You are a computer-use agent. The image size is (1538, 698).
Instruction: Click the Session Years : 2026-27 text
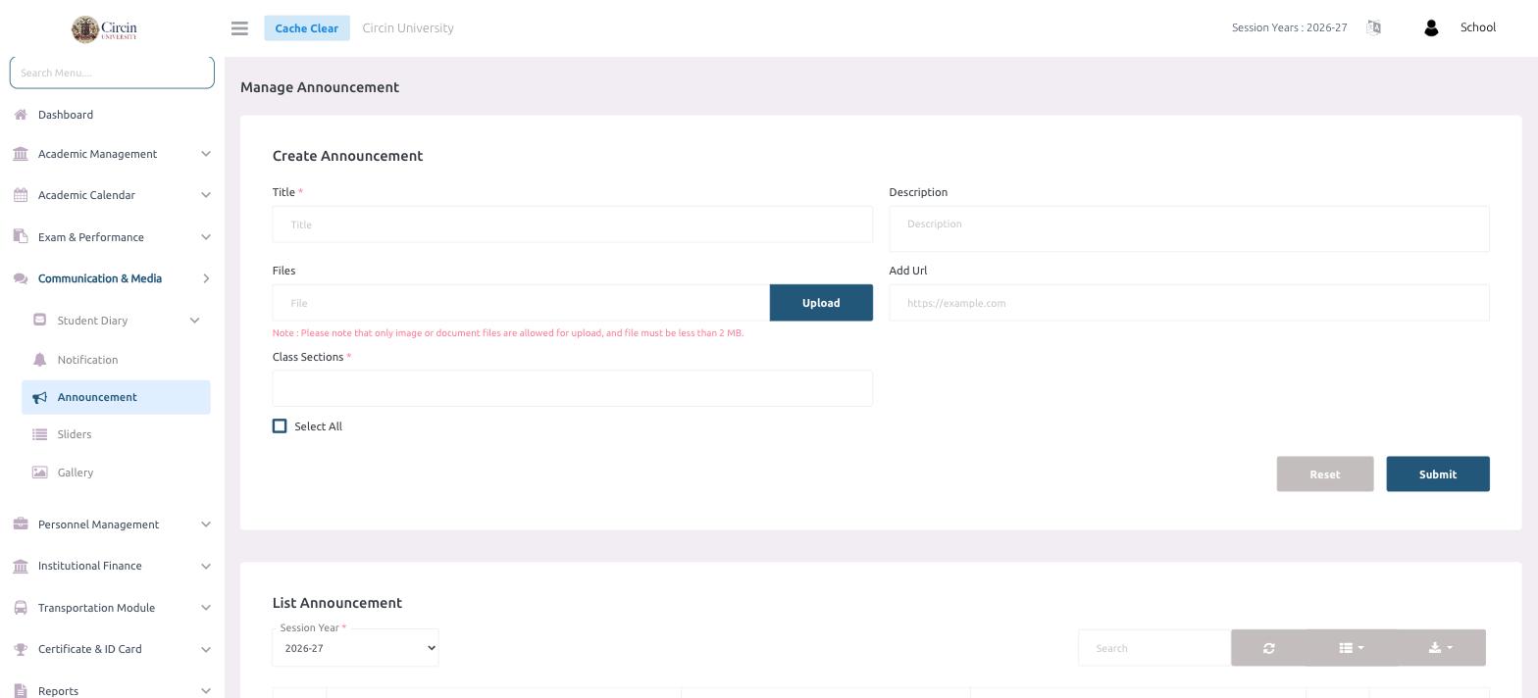click(1289, 27)
